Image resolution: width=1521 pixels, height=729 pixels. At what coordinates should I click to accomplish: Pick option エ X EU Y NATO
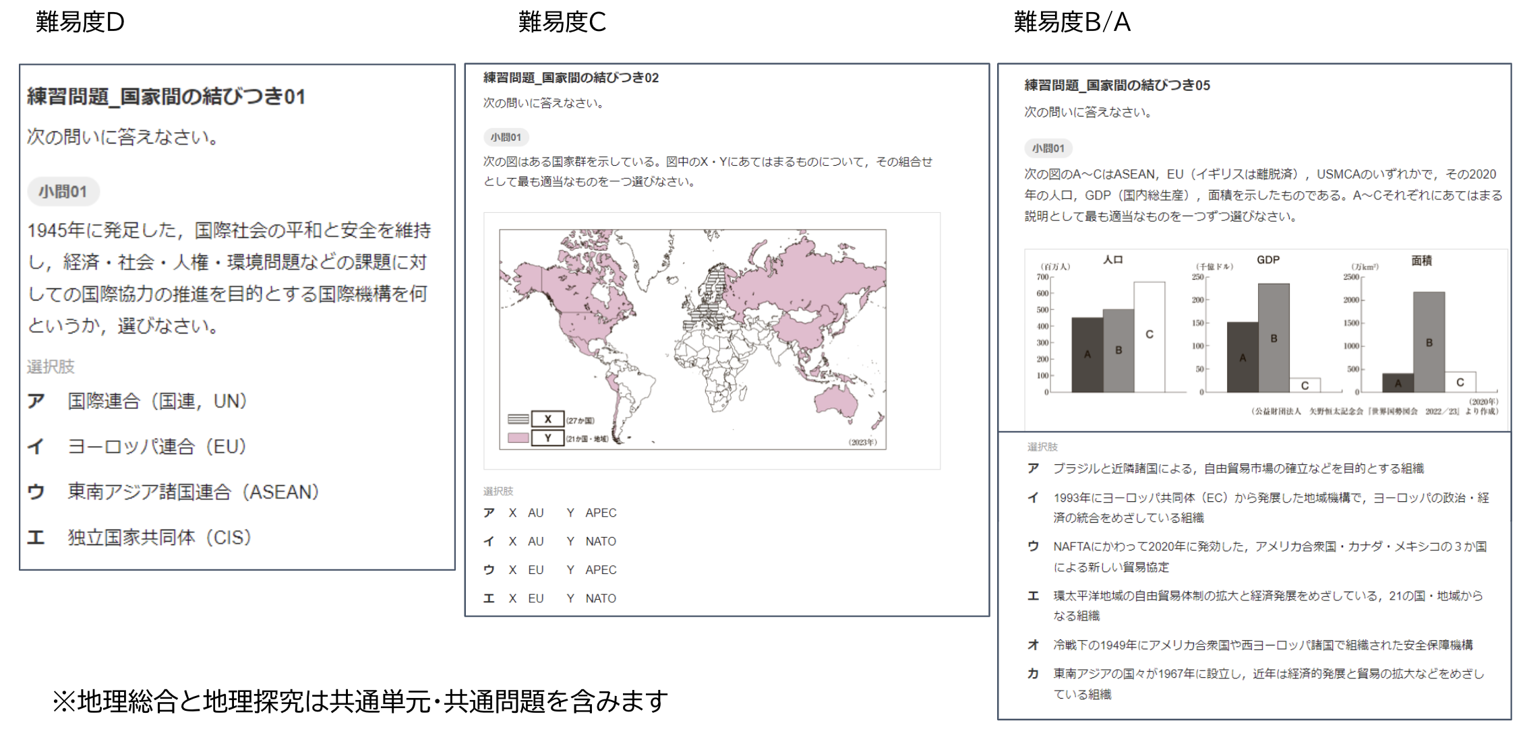[549, 598]
